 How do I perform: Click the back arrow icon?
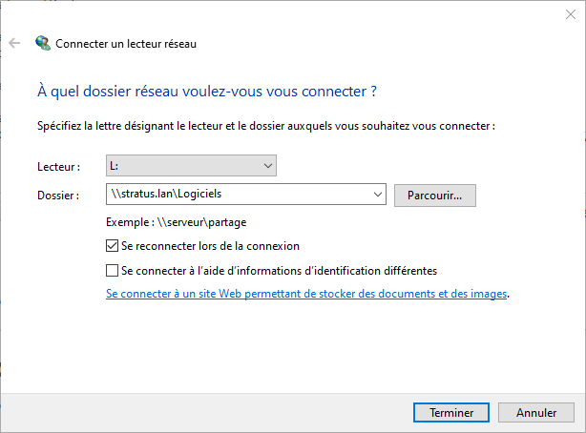[14, 43]
